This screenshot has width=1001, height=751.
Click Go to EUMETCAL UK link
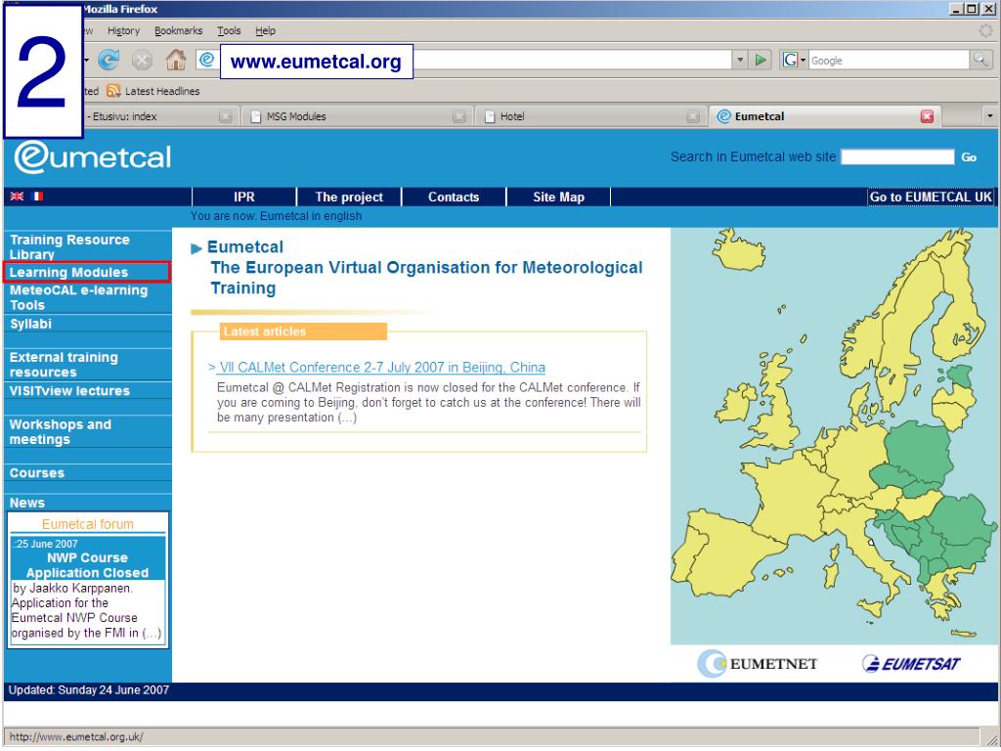931,197
